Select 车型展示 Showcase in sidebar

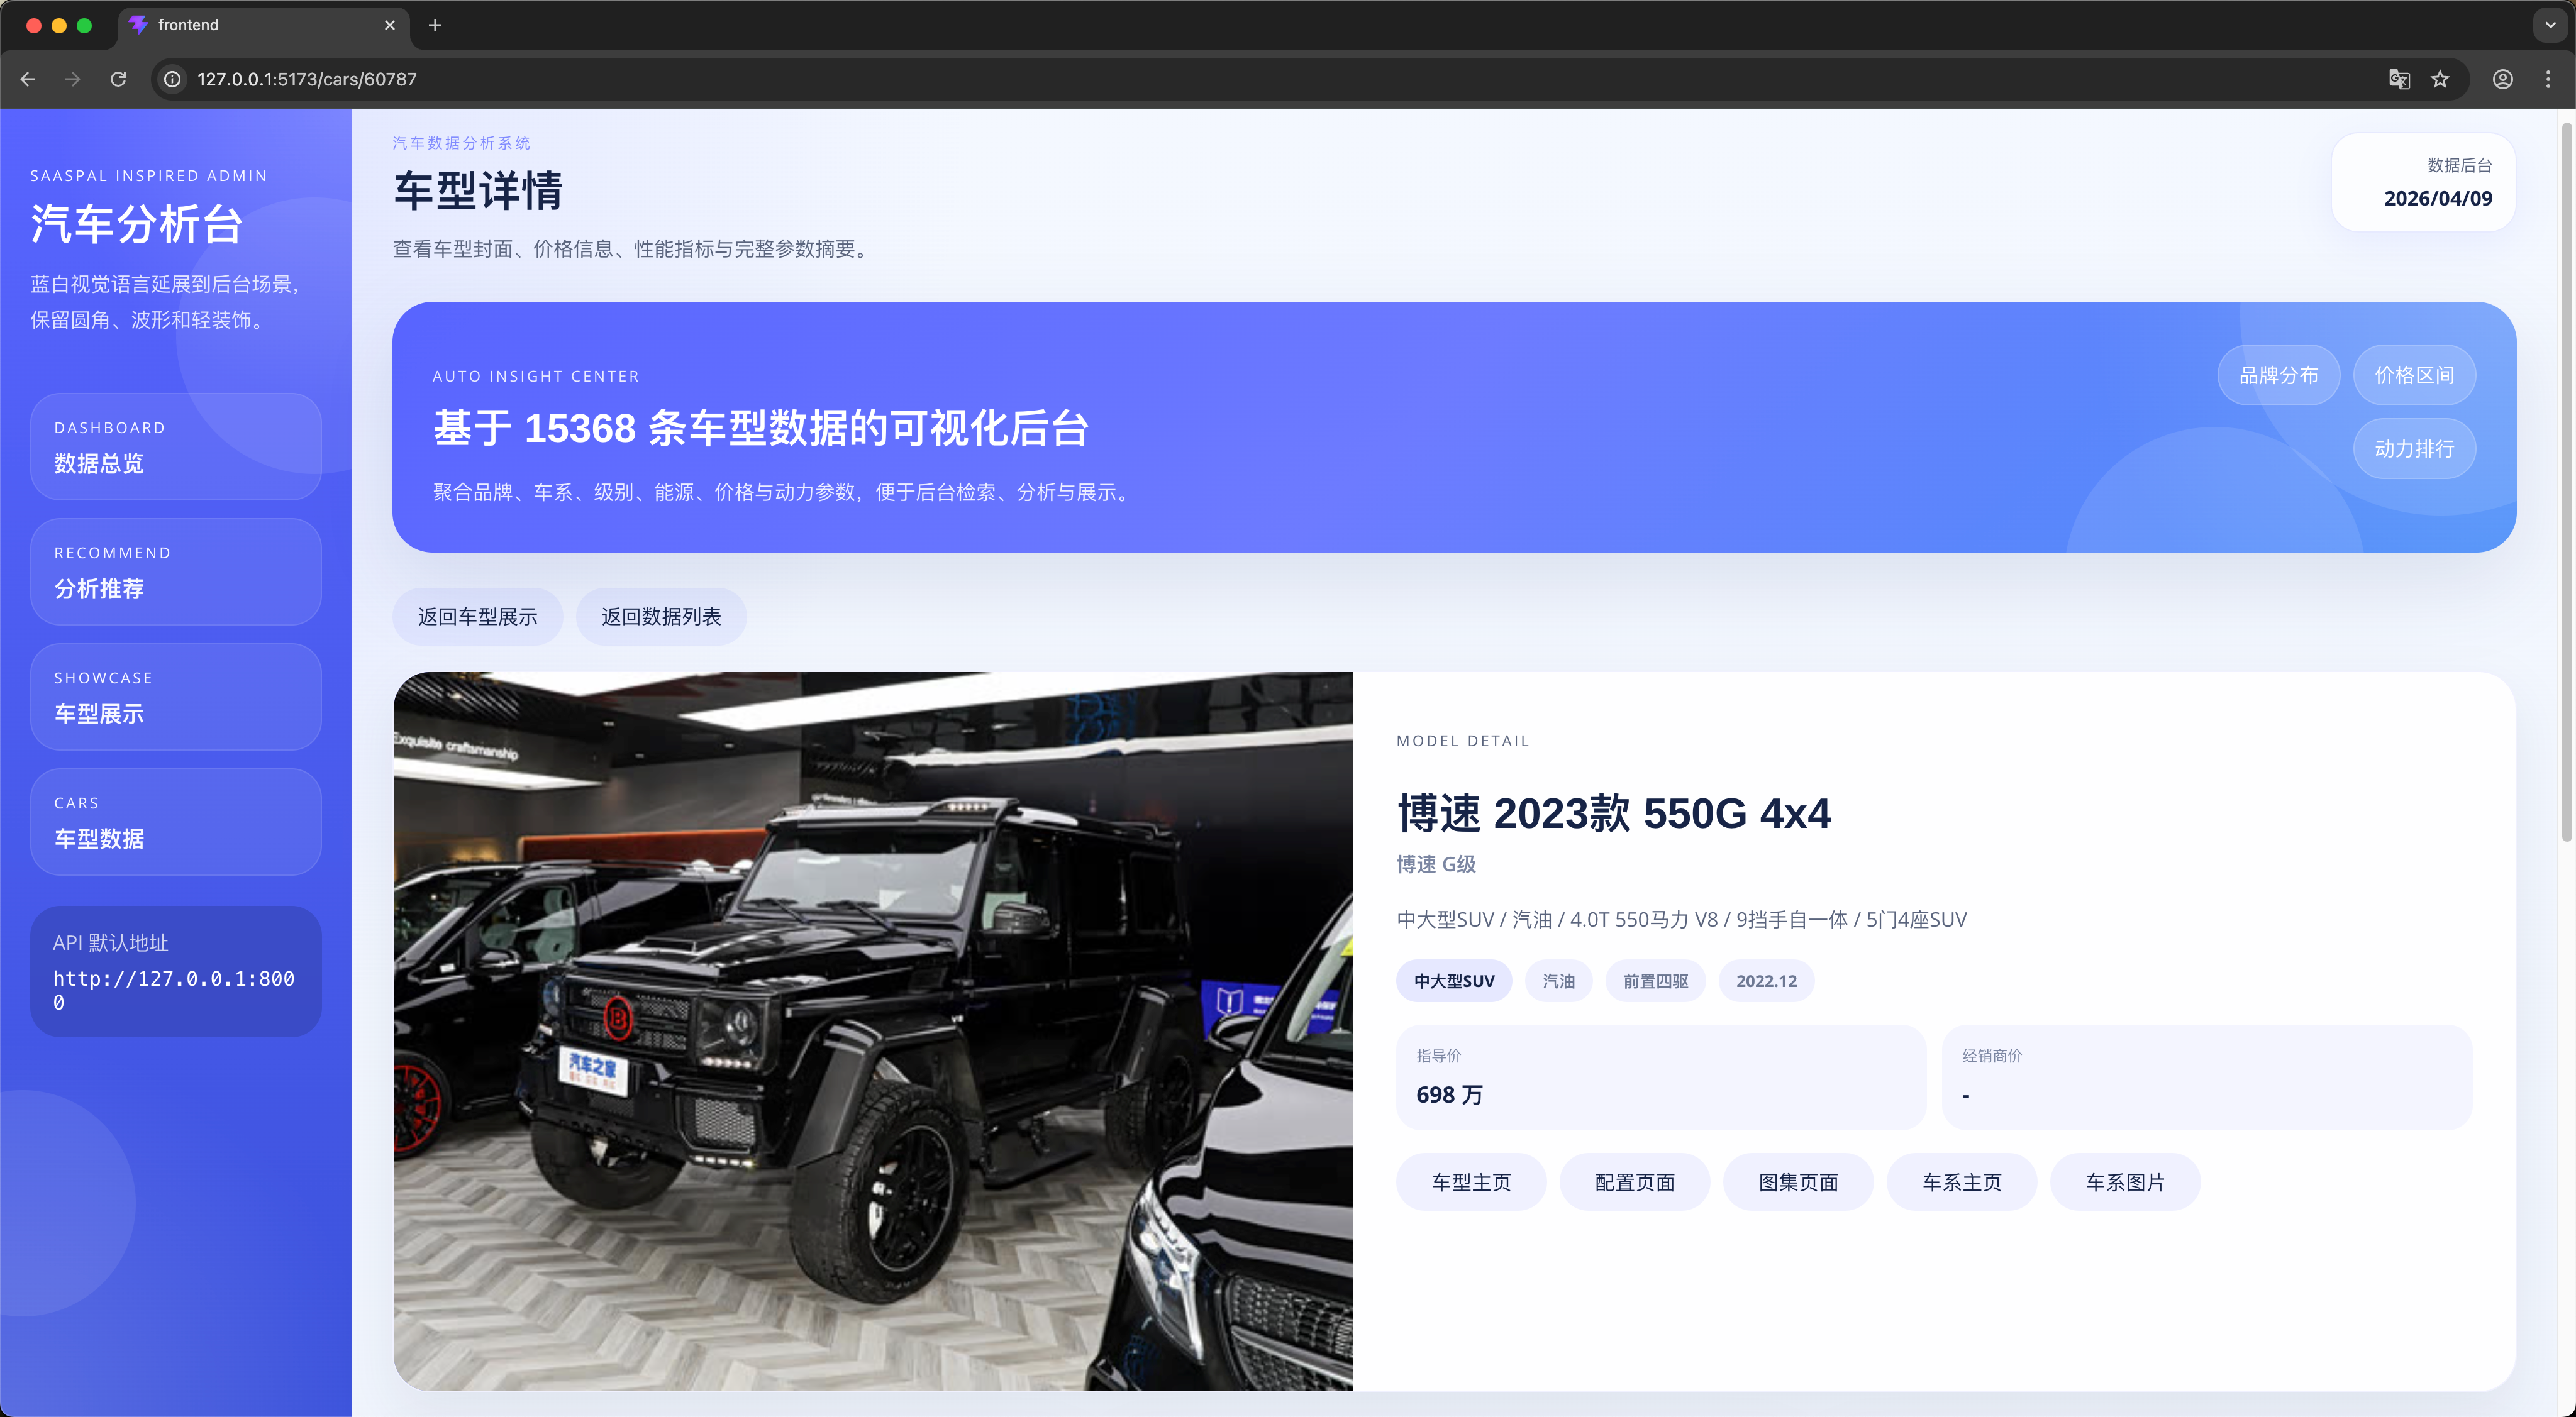coord(175,695)
